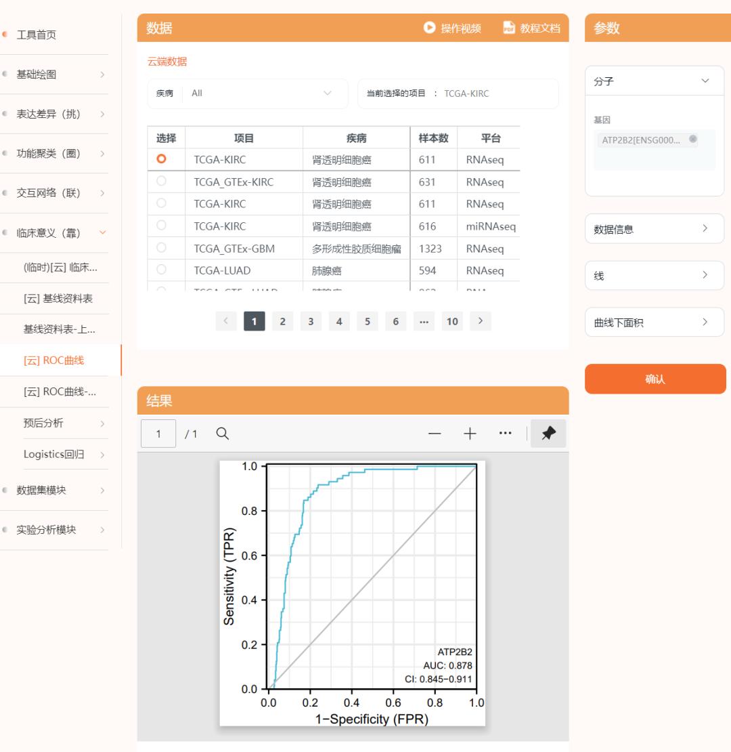The height and width of the screenshot is (752, 731).
Task: Click the 确认 confirm button
Action: click(x=655, y=379)
